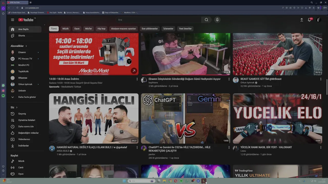Click the Windows Start button

point(124,181)
